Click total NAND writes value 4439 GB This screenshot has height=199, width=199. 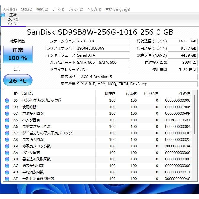(x=183, y=55)
